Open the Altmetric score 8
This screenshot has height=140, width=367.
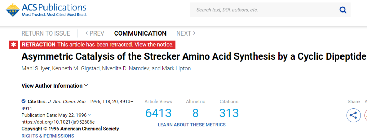tap(195, 113)
